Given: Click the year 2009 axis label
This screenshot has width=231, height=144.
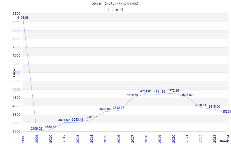Looking at the screenshot, I should pos(37,139).
